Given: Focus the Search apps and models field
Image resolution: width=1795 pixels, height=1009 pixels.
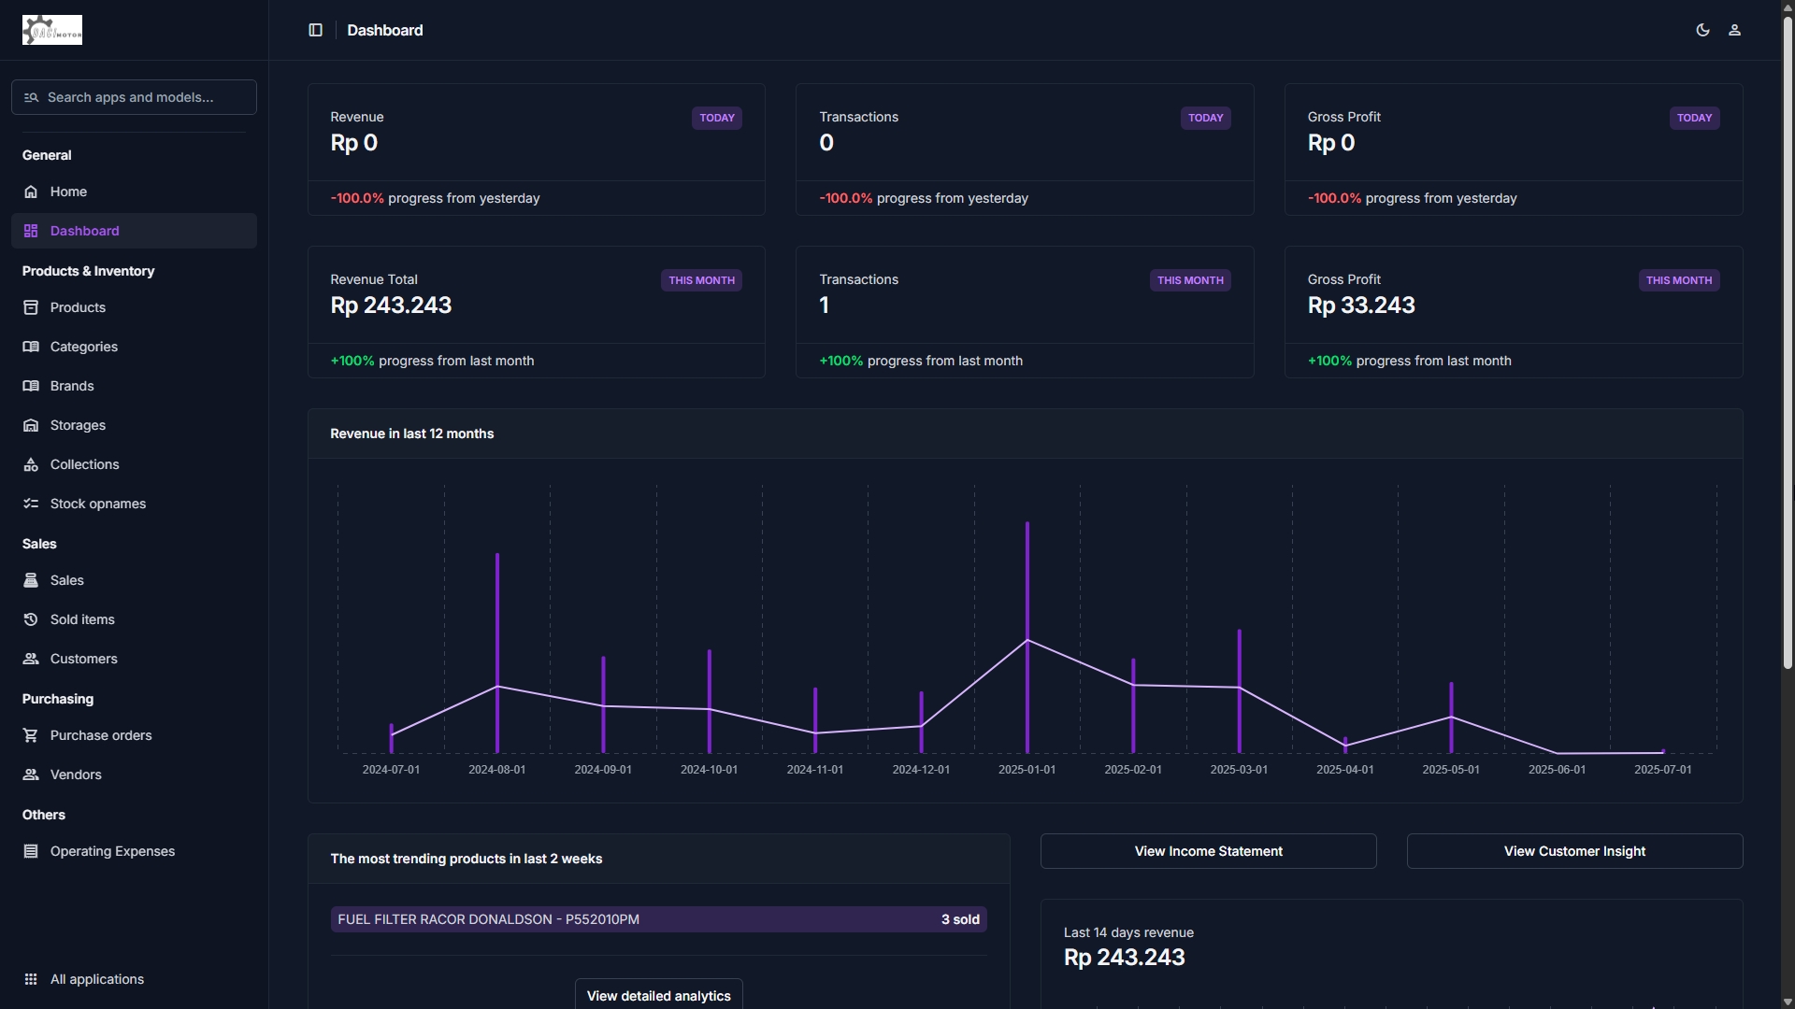Looking at the screenshot, I should pyautogui.click(x=134, y=97).
